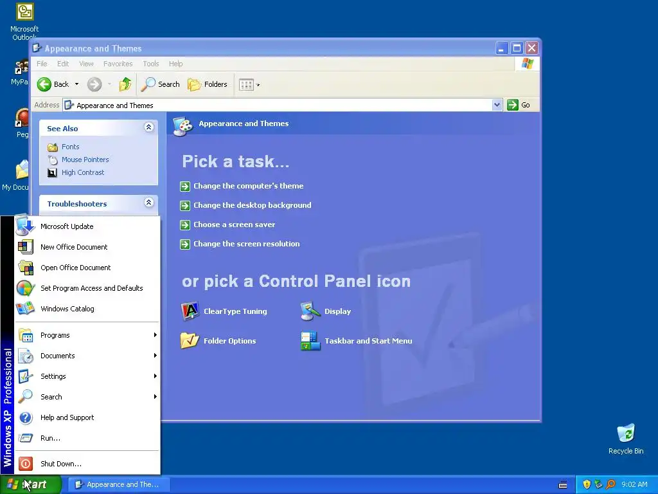Open the Edit menu
The image size is (658, 494).
63,64
